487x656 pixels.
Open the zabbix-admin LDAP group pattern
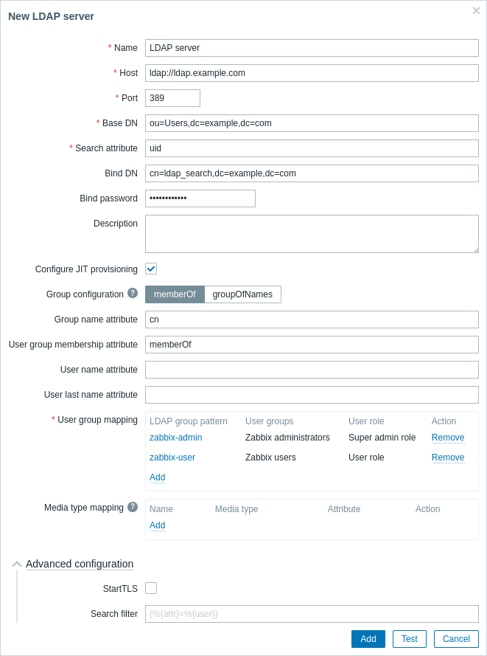point(176,437)
